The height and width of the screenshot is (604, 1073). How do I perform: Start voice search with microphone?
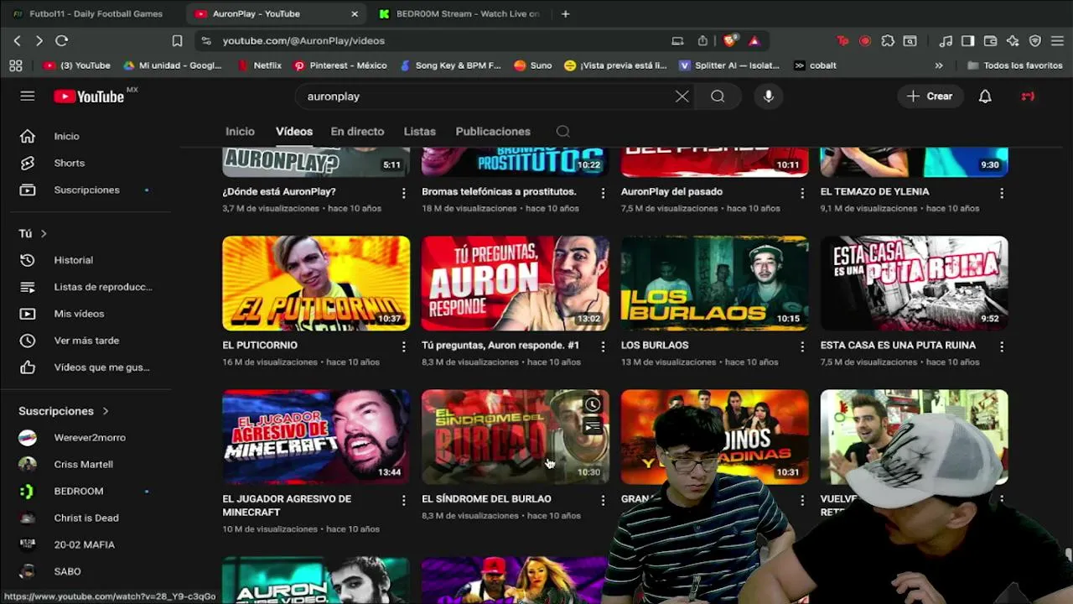[769, 96]
